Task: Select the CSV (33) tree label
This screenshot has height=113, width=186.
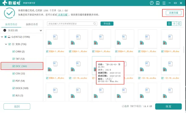Action: pos(20,73)
